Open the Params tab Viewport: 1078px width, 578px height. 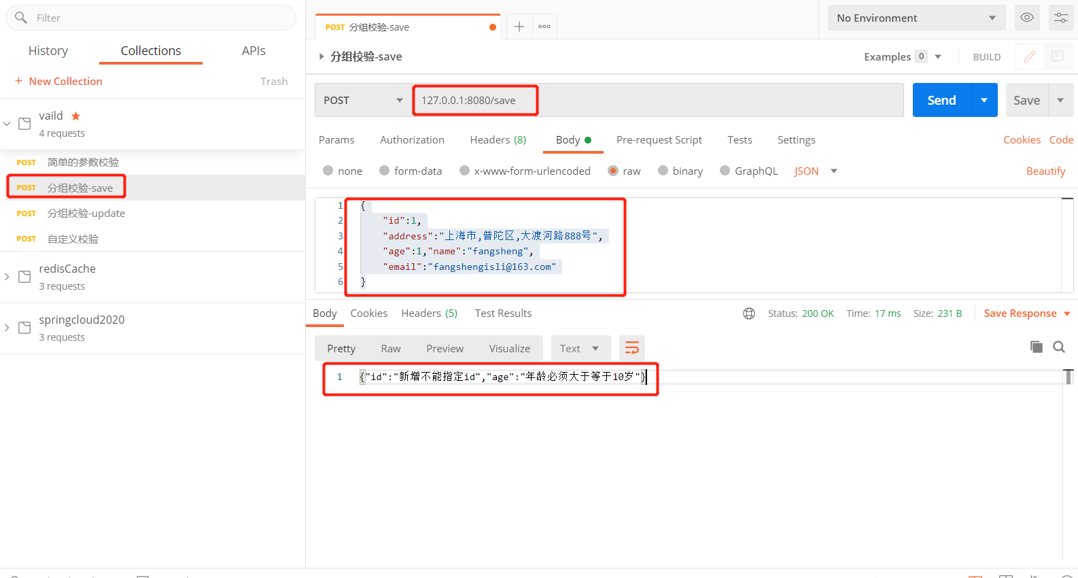pos(336,140)
